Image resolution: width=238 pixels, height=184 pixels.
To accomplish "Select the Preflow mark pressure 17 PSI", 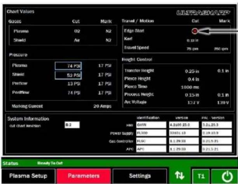I will (x=105, y=84).
